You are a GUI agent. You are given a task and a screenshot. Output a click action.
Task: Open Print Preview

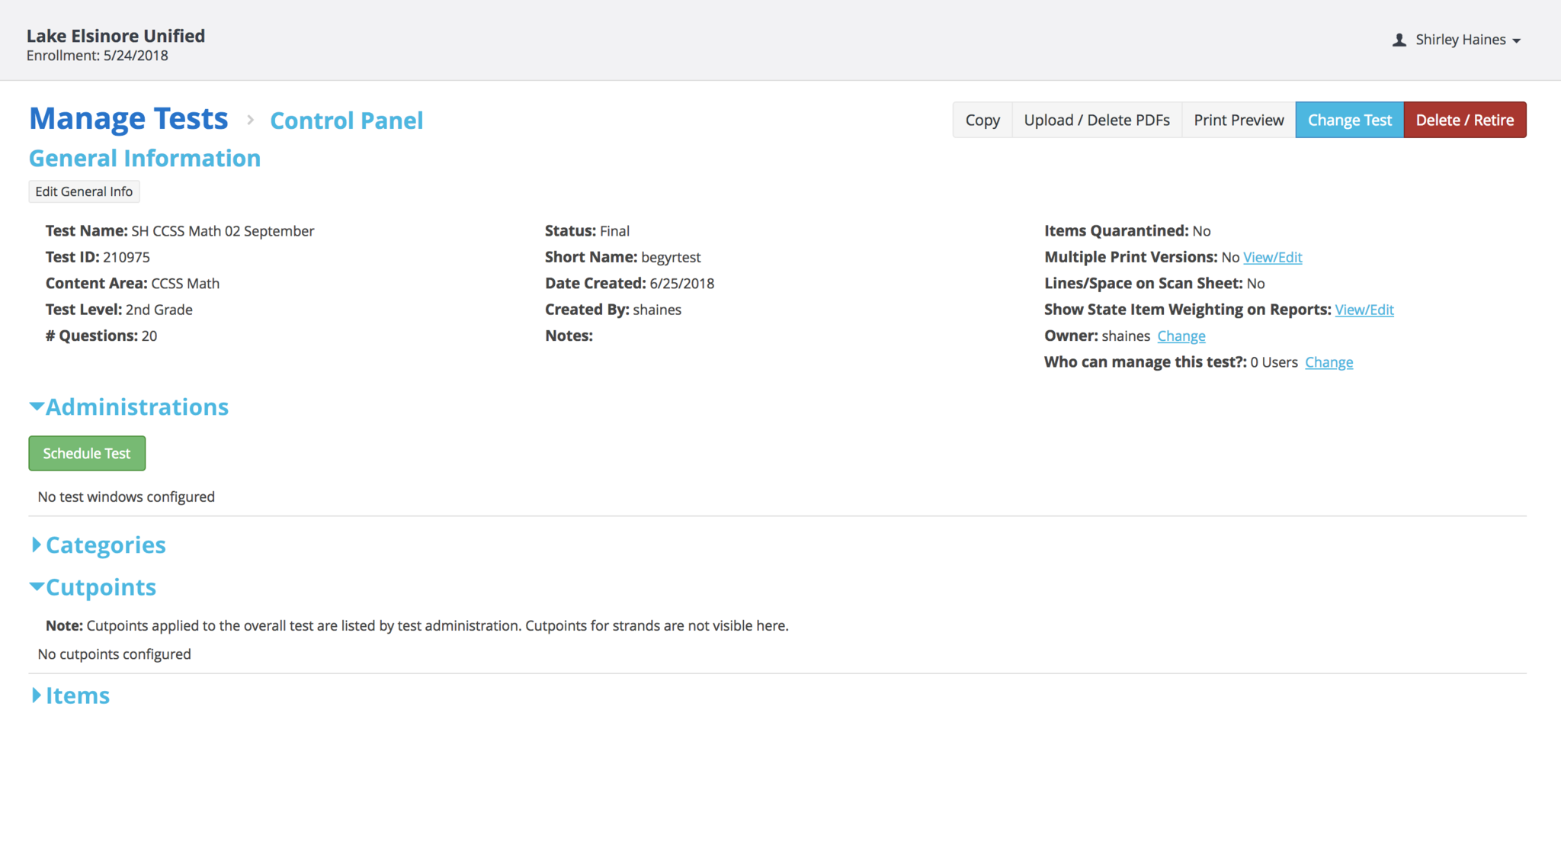tap(1238, 120)
